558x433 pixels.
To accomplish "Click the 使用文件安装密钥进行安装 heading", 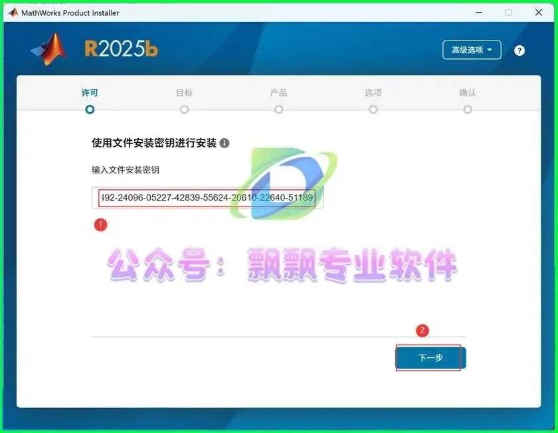I will (x=154, y=143).
